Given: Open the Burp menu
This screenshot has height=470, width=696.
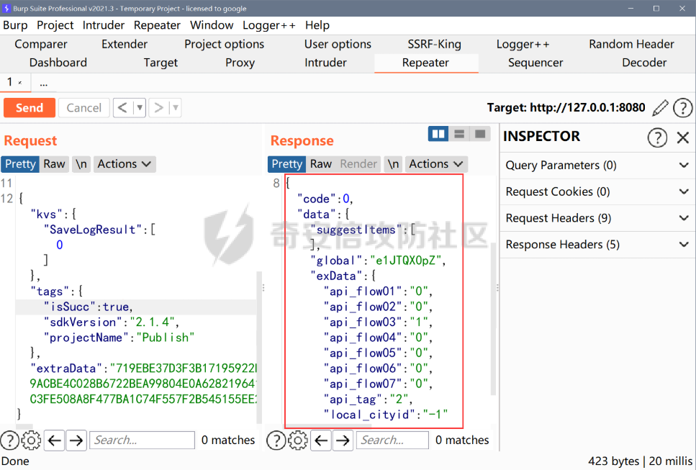Looking at the screenshot, I should coord(15,25).
